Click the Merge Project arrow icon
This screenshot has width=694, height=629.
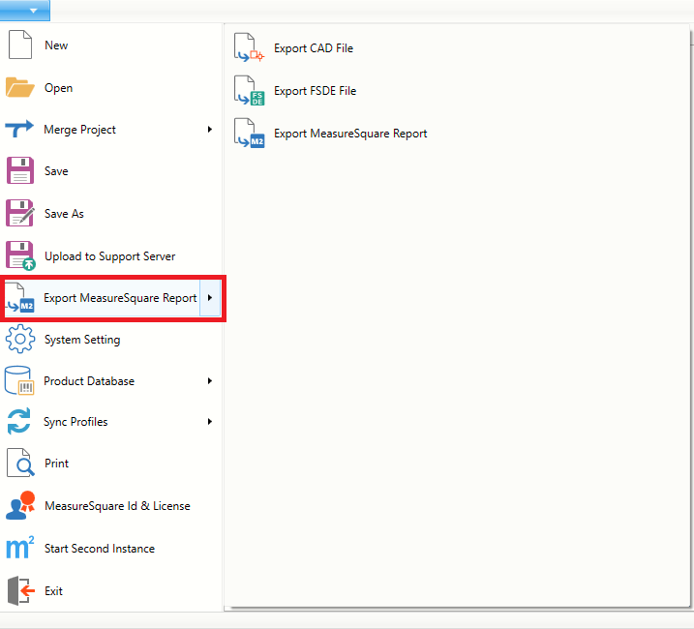(x=19, y=129)
